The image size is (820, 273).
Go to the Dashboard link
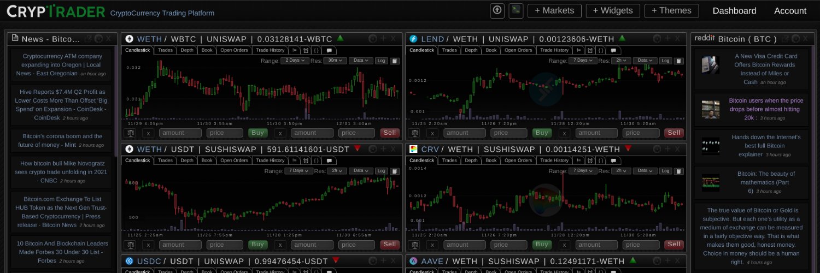734,11
